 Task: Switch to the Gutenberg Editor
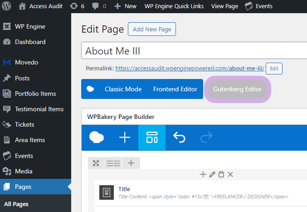pos(238,89)
